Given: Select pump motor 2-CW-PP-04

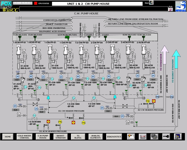Looking at the screenshot, I should (97, 50).
